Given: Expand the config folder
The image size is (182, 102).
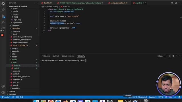Looking at the screenshot, I should tap(15, 11).
